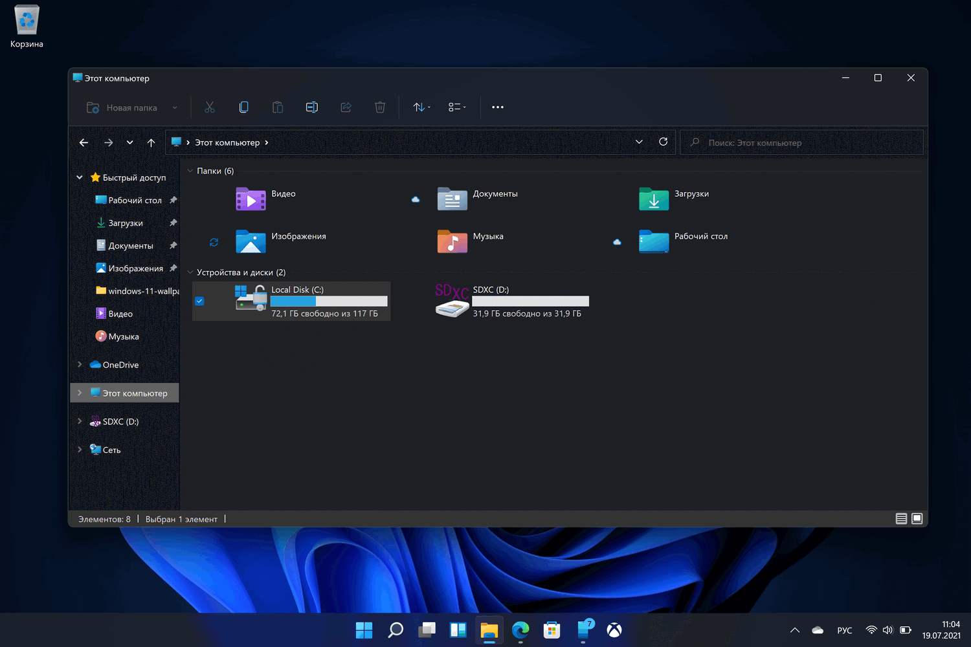Open the New folder dropdown arrow
The width and height of the screenshot is (971, 647).
[175, 107]
